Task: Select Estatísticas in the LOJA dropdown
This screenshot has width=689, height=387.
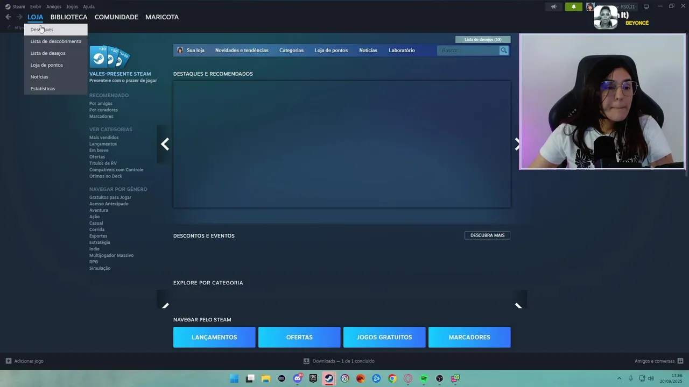Action: coord(55,89)
